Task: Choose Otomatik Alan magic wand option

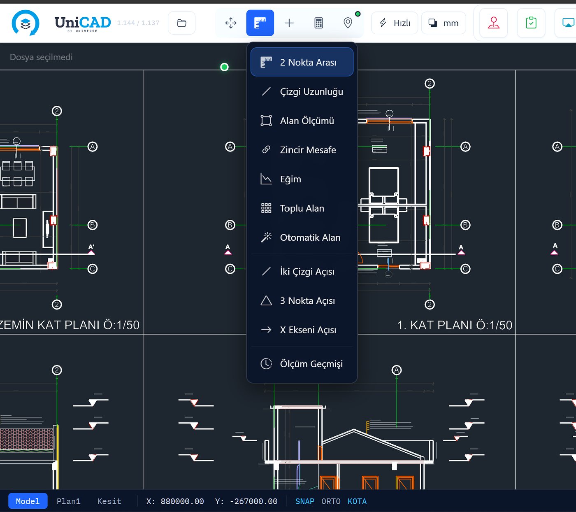Action: point(302,237)
